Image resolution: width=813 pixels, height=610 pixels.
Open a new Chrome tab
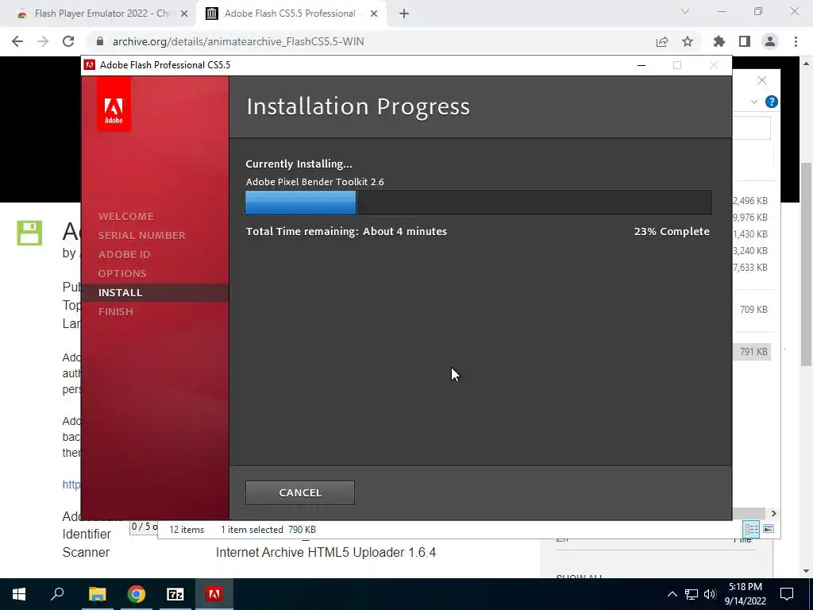click(404, 14)
